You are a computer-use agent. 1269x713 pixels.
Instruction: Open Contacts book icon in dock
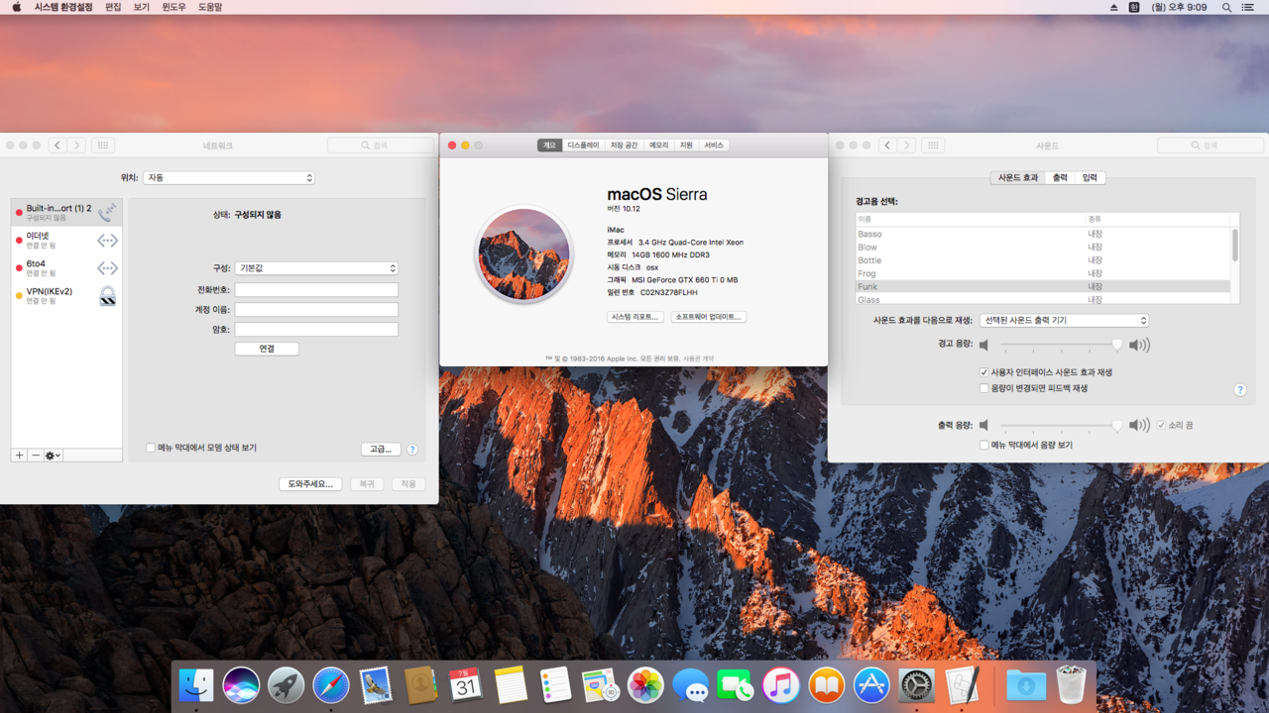tap(420, 685)
